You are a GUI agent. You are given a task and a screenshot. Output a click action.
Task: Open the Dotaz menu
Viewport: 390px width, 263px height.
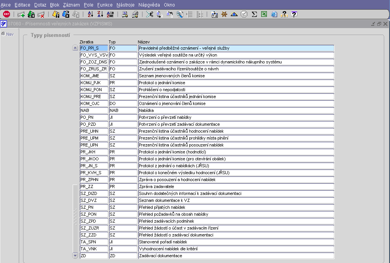point(40,5)
